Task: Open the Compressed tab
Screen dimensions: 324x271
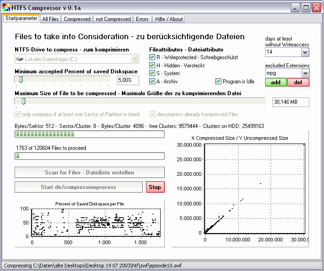Action: tap(77, 19)
